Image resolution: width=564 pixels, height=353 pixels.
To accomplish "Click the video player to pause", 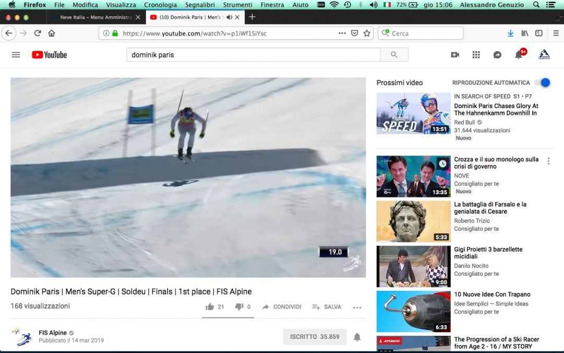I will point(188,178).
